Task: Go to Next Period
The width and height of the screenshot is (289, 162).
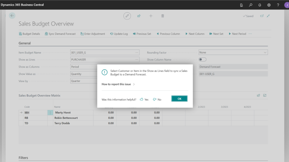Action: coord(238,34)
